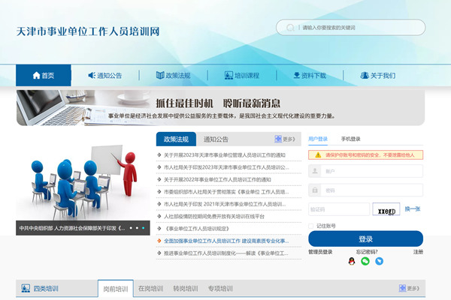Viewport: 451px width, 300px height.
Task: Open 资料下载 in the navigation bar
Action: coord(310,76)
